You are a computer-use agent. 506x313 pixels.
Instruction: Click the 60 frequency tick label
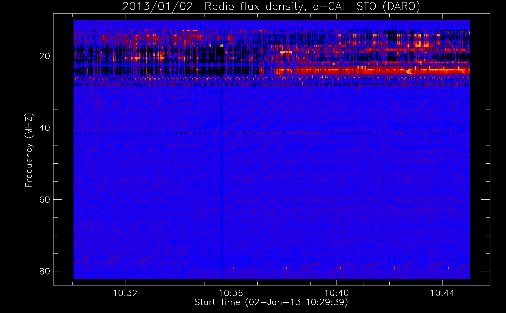coord(45,200)
